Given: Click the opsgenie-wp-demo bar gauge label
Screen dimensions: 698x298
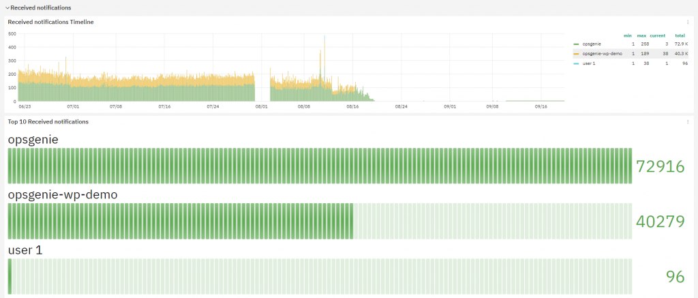Looking at the screenshot, I should [x=63, y=195].
